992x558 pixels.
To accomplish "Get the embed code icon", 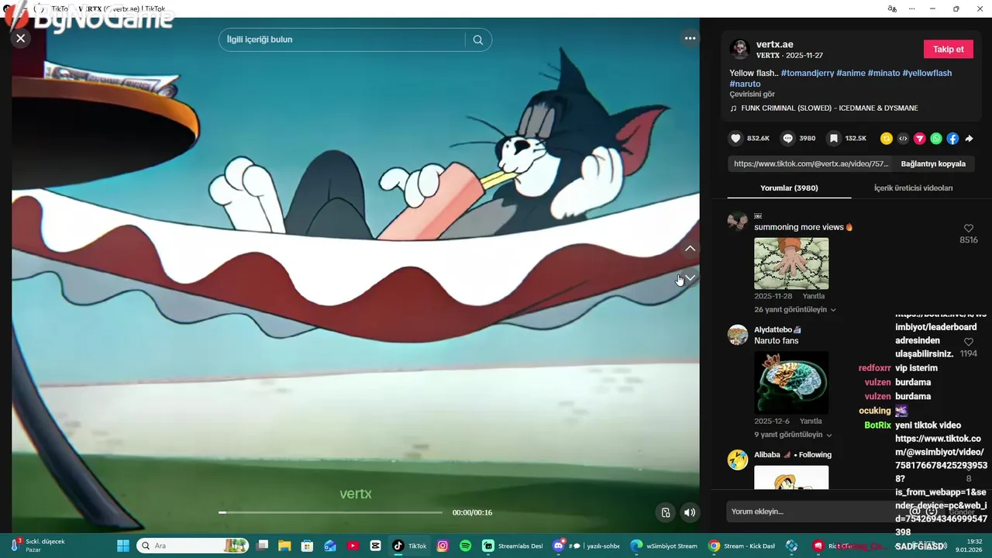I will (903, 139).
